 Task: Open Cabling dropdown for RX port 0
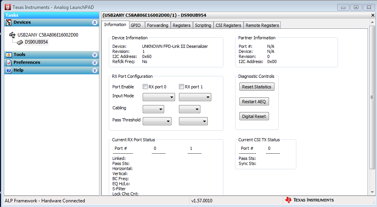[x=153, y=109]
